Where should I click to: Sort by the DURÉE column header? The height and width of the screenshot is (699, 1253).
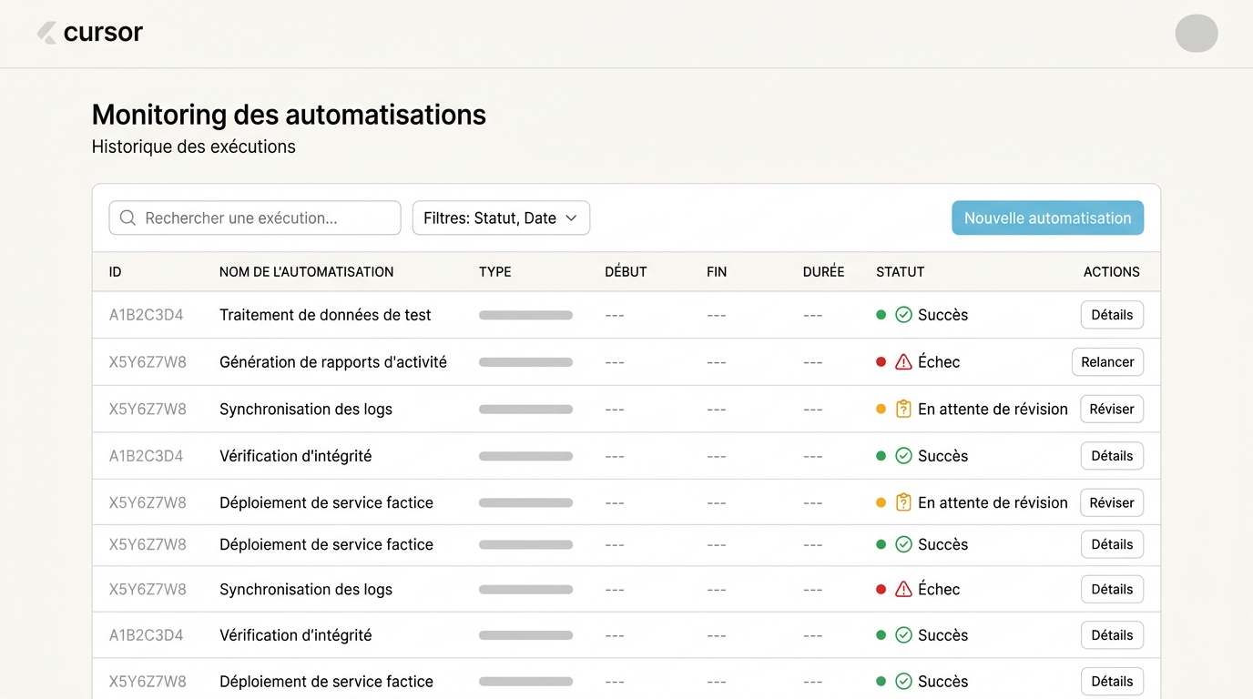tap(823, 271)
